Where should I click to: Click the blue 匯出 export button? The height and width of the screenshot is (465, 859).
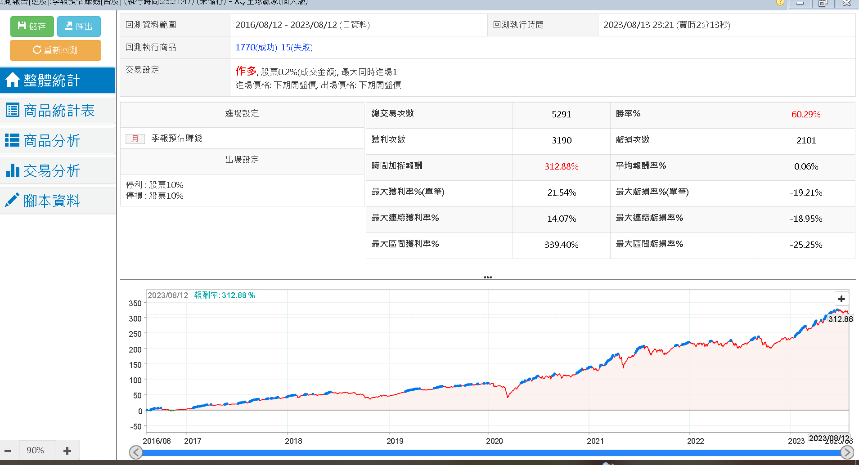tap(79, 27)
